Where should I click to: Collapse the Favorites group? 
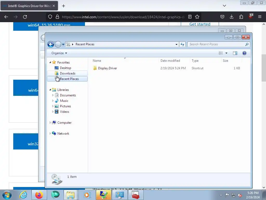pos(50,63)
